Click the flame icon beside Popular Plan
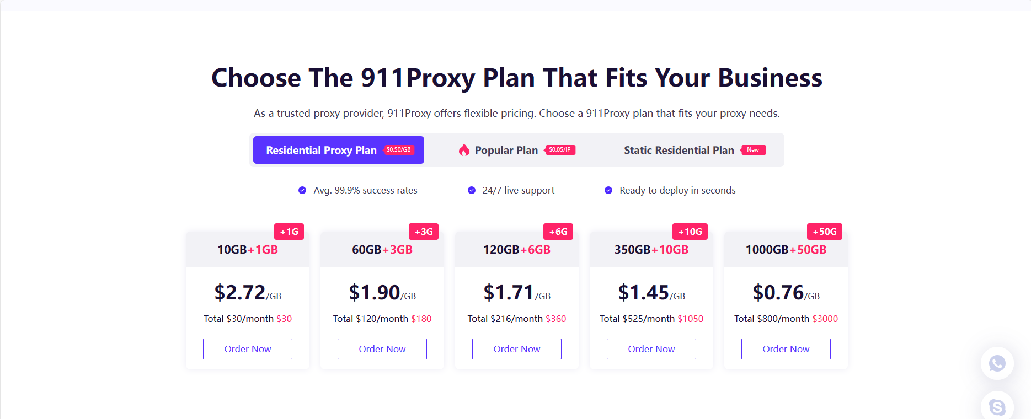 point(464,150)
